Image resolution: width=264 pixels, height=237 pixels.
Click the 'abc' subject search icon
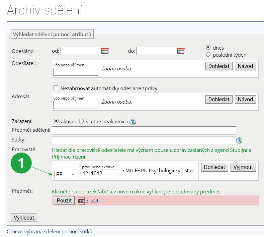(81, 201)
